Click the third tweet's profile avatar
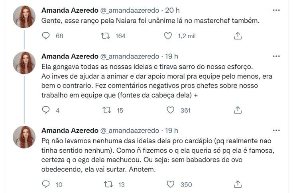This screenshot has width=295, height=193. click(x=24, y=137)
